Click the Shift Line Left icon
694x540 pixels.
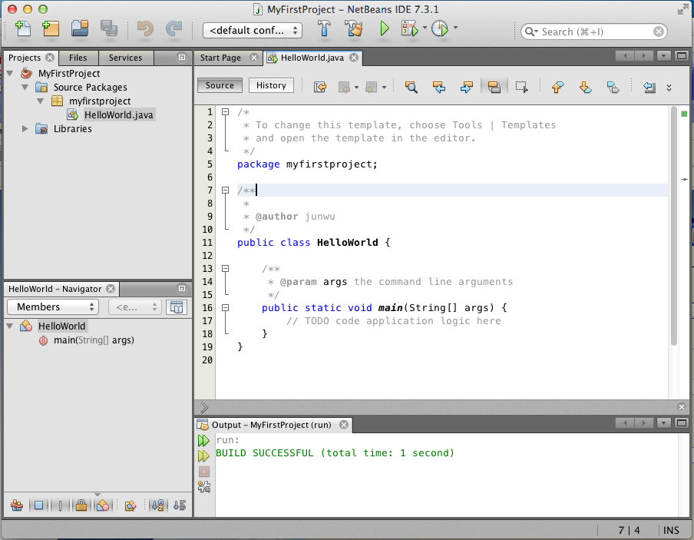649,87
